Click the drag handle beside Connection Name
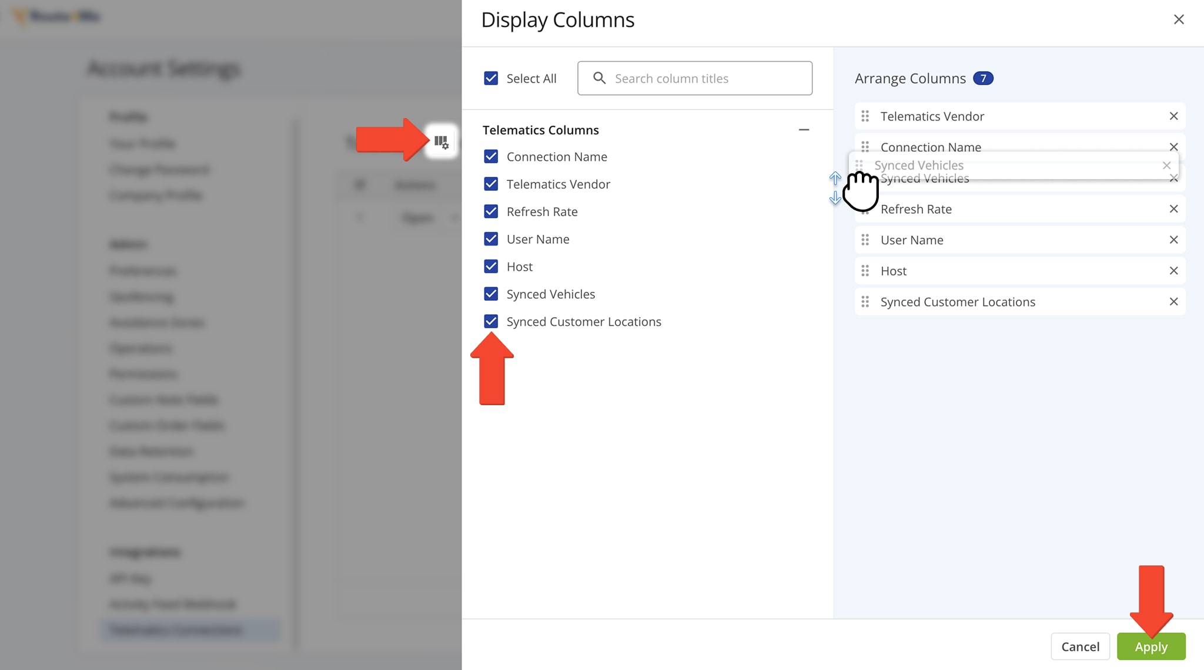 tap(865, 147)
